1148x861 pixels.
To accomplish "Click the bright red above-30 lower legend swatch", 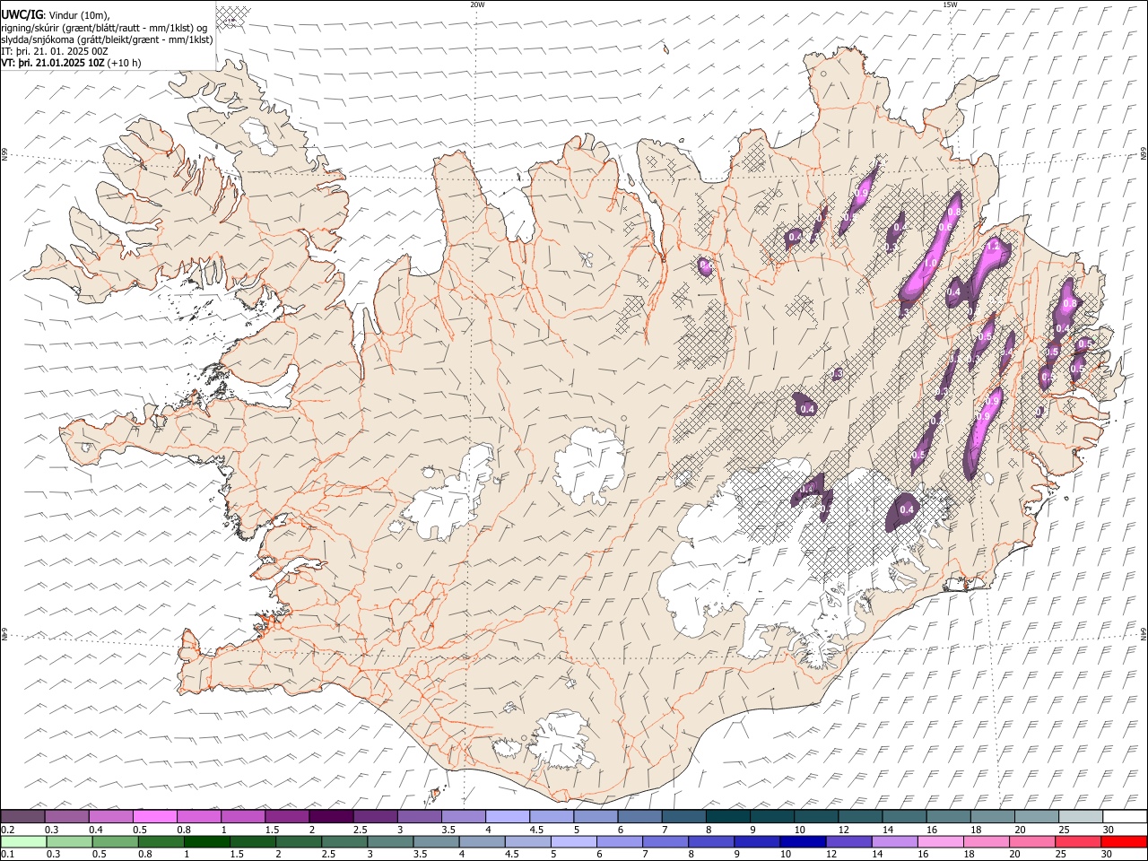I will (x=1124, y=842).
